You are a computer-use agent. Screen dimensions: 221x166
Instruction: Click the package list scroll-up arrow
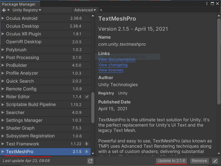click(x=93, y=16)
